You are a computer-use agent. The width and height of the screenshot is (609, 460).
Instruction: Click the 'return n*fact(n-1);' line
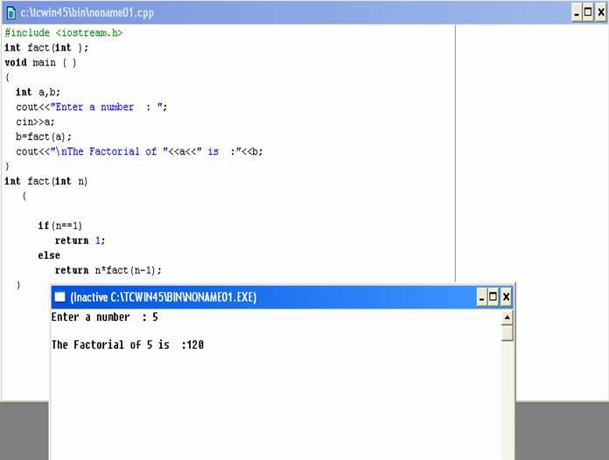tap(108, 270)
